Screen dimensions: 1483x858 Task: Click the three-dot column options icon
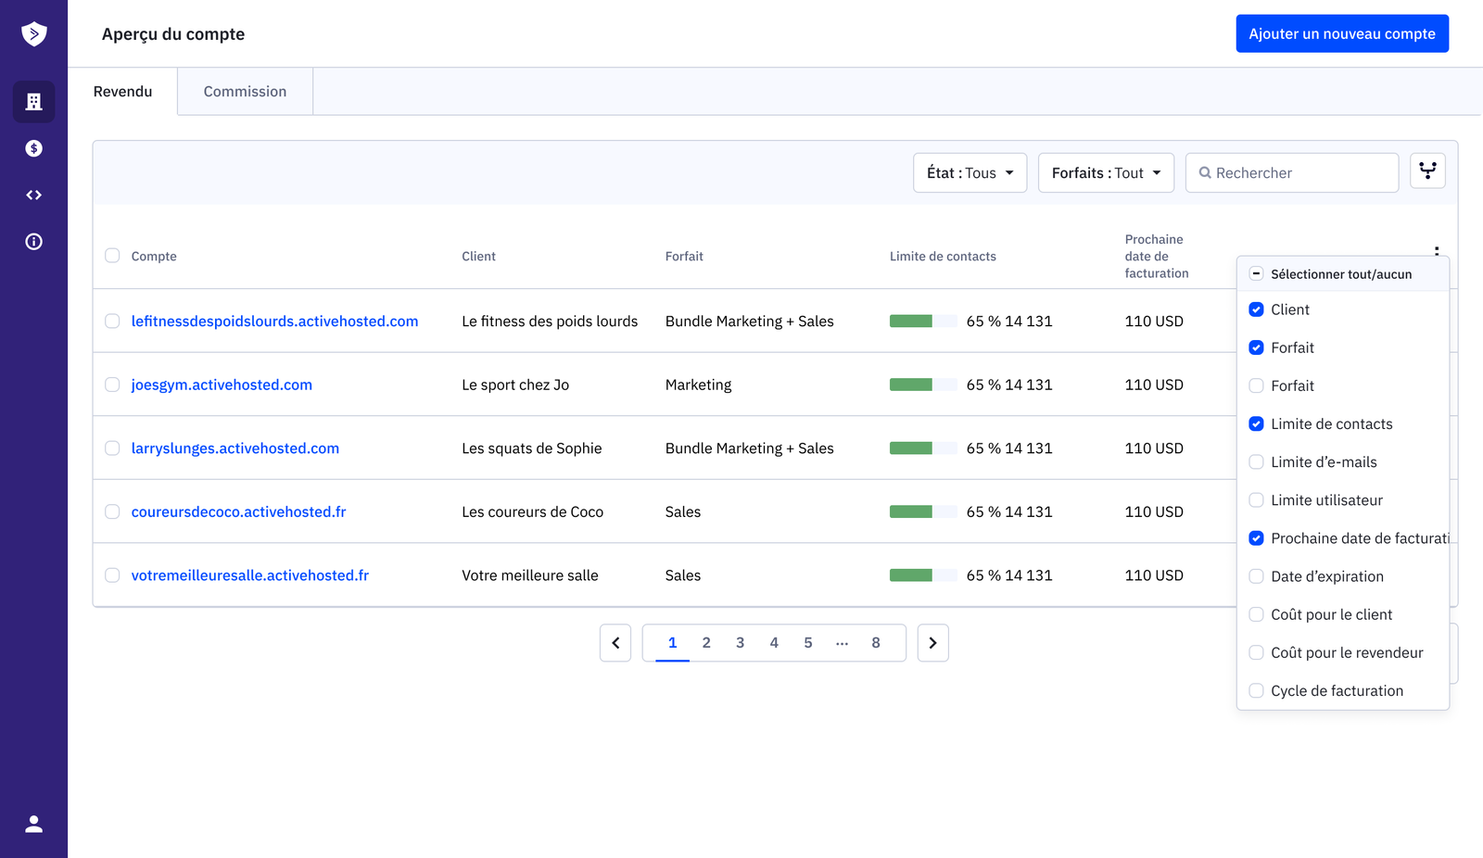pos(1437,250)
